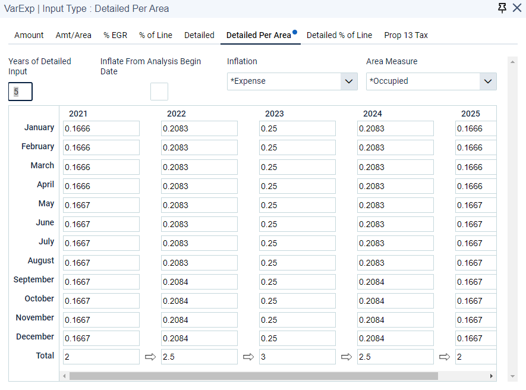Screen dimensions: 526x390
Task: Copy 2022 total to 2023 arrow
Action: (x=248, y=357)
